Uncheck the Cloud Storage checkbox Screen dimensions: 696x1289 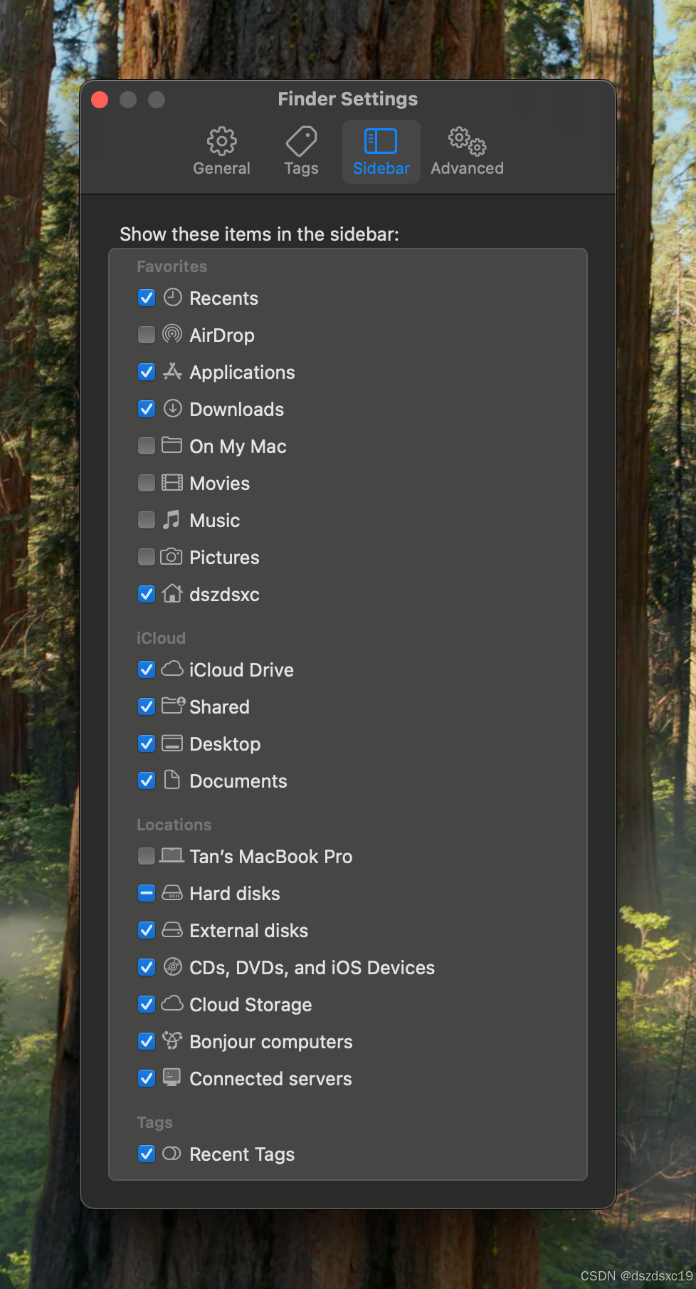[147, 1004]
